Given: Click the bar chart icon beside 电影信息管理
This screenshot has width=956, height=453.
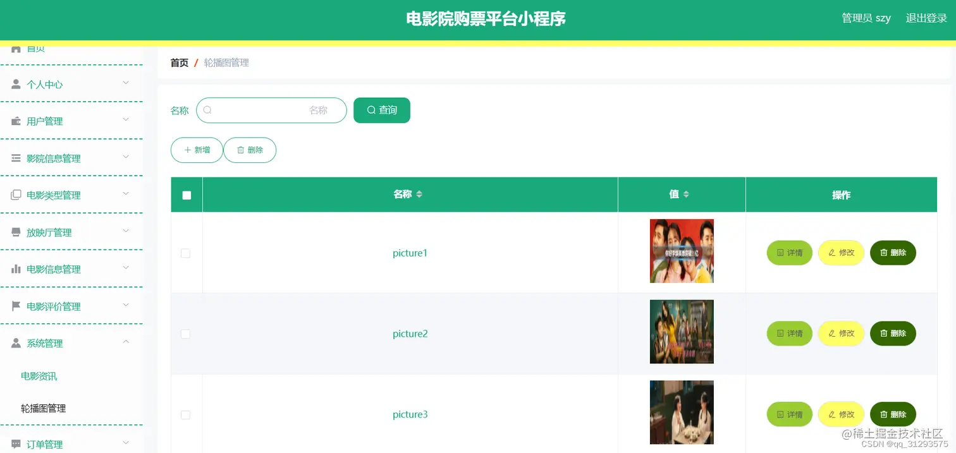Looking at the screenshot, I should pos(16,269).
